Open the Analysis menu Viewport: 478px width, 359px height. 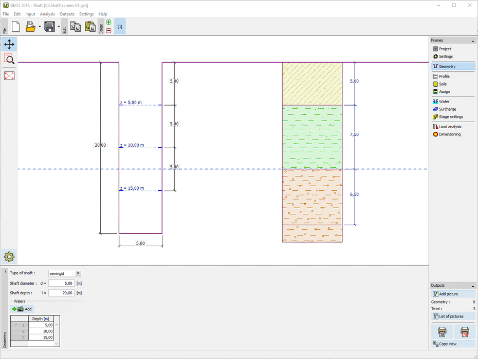click(47, 14)
